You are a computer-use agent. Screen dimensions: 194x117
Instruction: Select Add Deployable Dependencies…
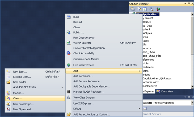tap(92, 86)
